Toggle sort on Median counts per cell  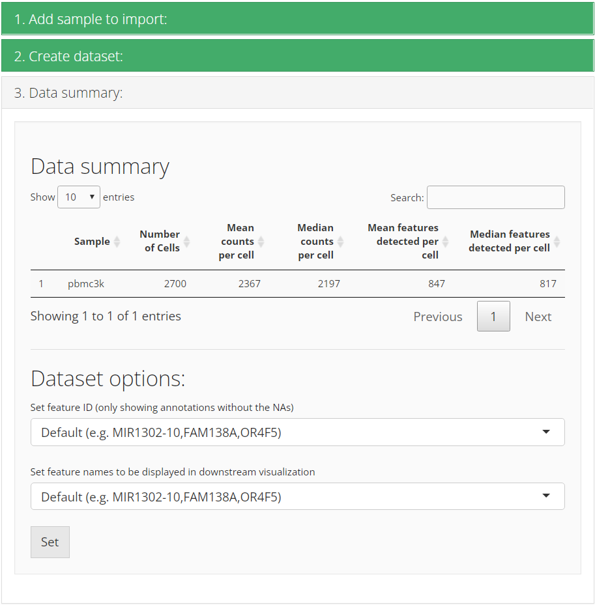pyautogui.click(x=340, y=242)
